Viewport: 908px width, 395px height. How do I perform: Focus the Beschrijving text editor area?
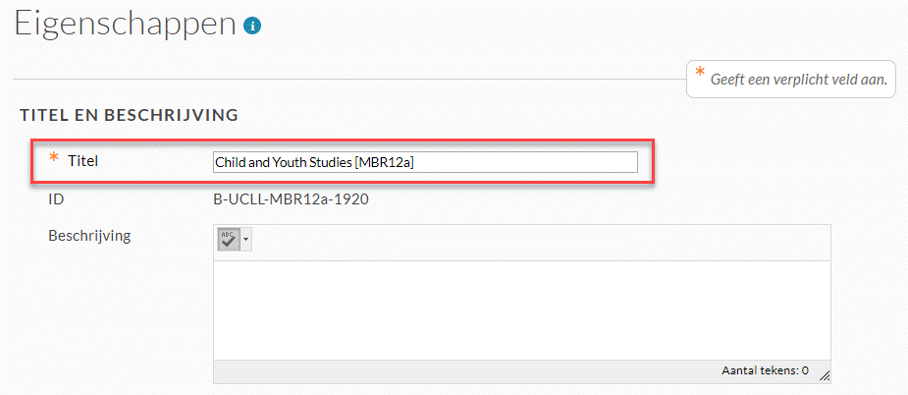pyautogui.click(x=522, y=310)
